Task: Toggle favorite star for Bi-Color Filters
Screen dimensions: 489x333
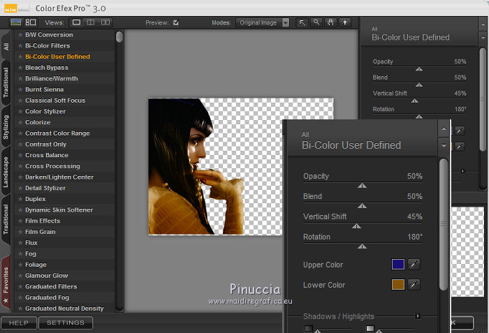Action: click(20, 45)
